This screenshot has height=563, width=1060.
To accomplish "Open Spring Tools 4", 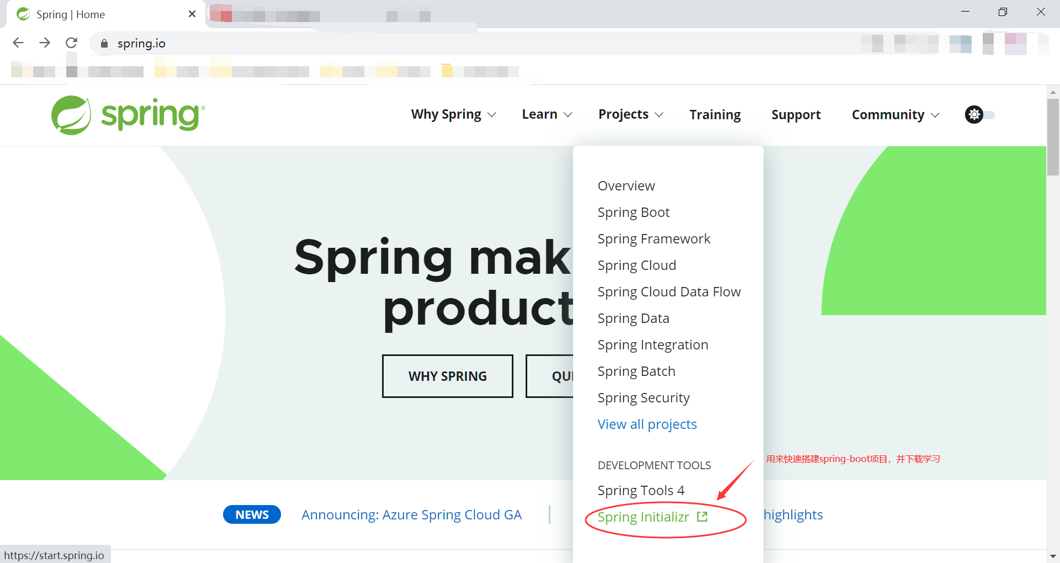I will pos(641,491).
